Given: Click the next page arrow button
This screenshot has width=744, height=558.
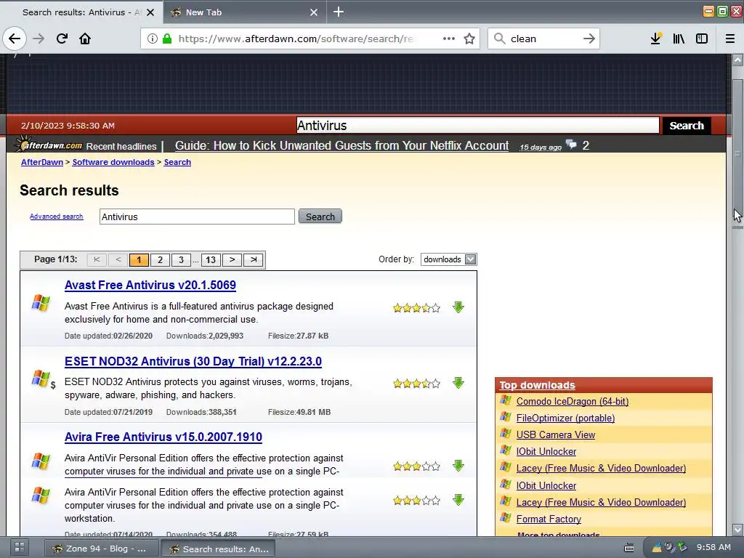Looking at the screenshot, I should (x=232, y=260).
